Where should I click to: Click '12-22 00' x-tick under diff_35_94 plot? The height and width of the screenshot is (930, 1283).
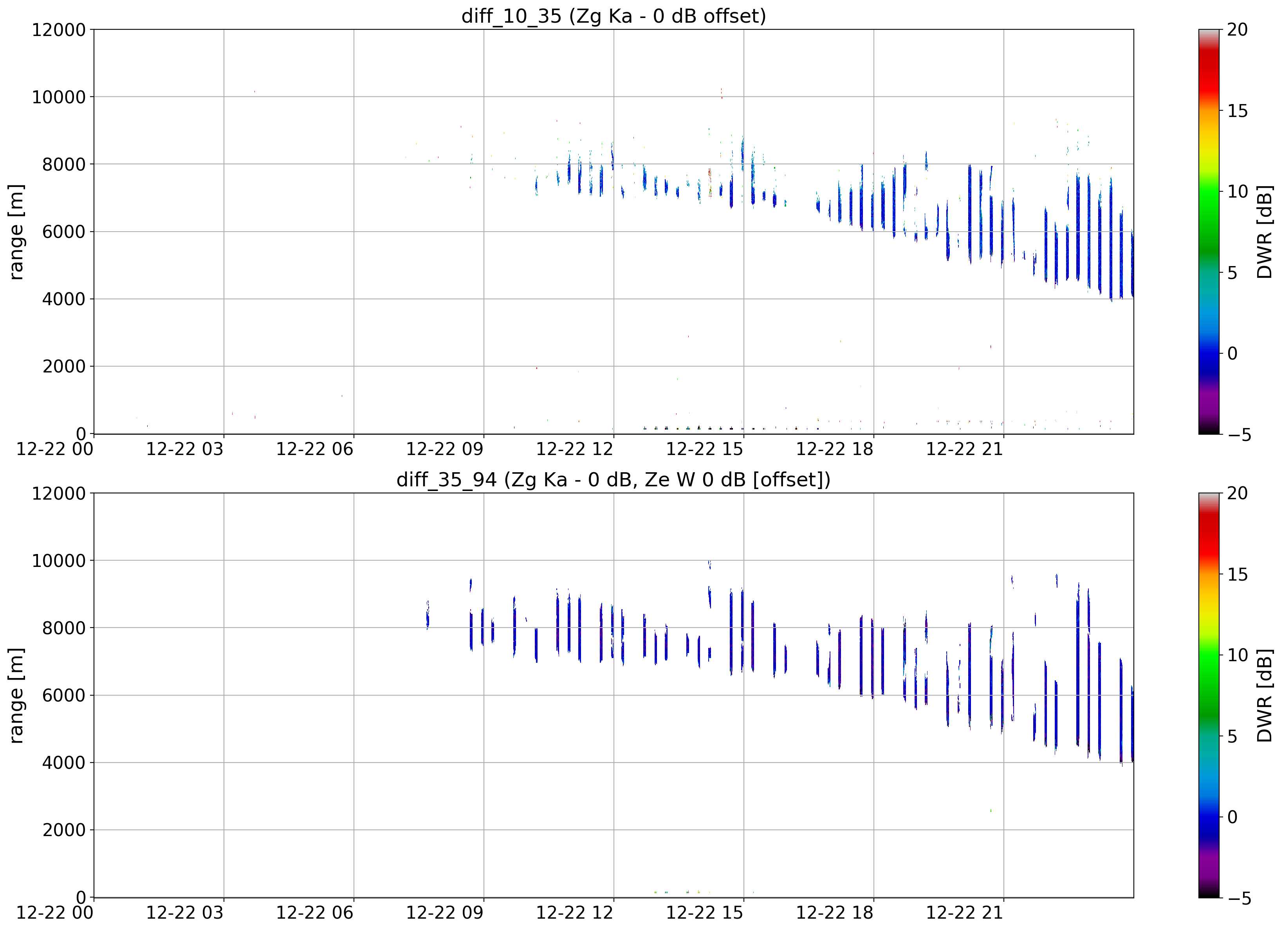(x=55, y=913)
